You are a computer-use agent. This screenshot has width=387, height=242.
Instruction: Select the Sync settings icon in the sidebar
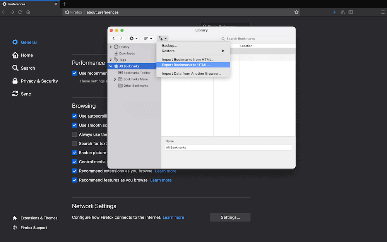coord(15,94)
